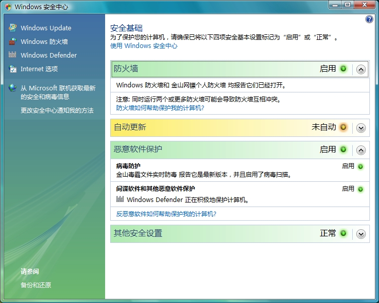Click green status light in 防火墙 header

pos(343,69)
